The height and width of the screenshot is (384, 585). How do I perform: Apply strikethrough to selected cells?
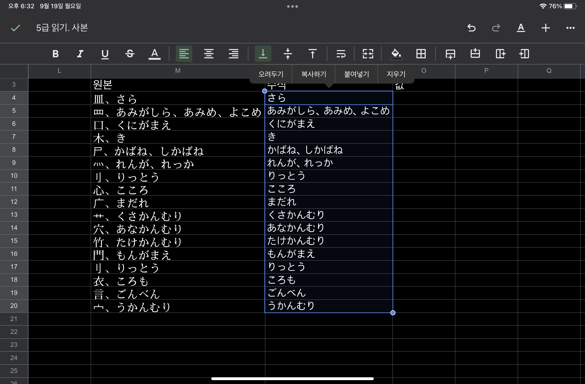[130, 54]
